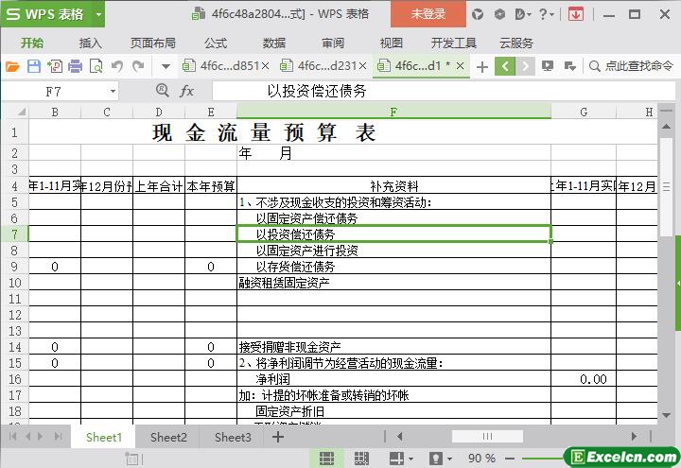Select the cell 补充资料
This screenshot has width=681, height=468.
pyautogui.click(x=393, y=186)
